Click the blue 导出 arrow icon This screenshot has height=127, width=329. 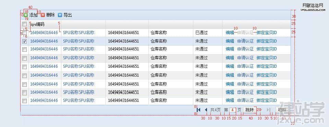tap(60, 15)
